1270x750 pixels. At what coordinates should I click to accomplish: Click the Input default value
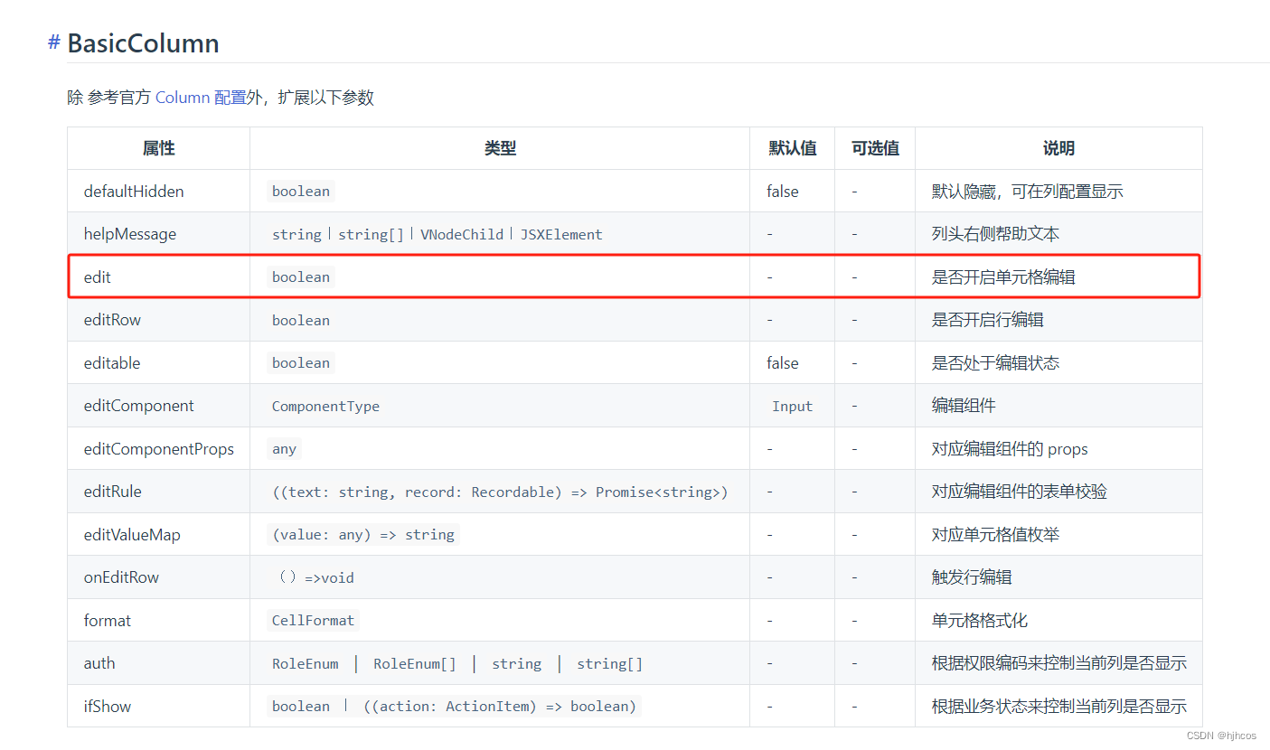pos(793,407)
